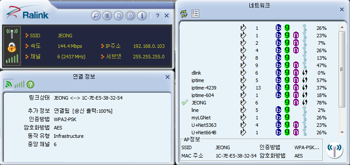Click the key icon in line row

[304, 110]
